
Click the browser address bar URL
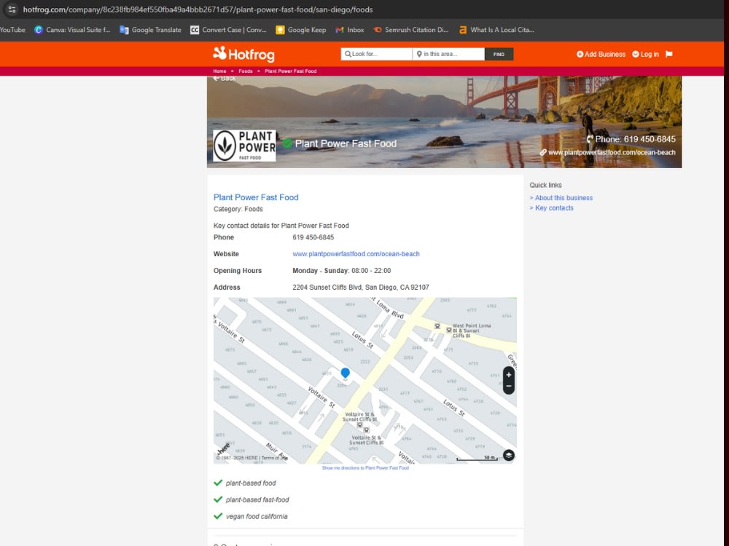click(198, 9)
